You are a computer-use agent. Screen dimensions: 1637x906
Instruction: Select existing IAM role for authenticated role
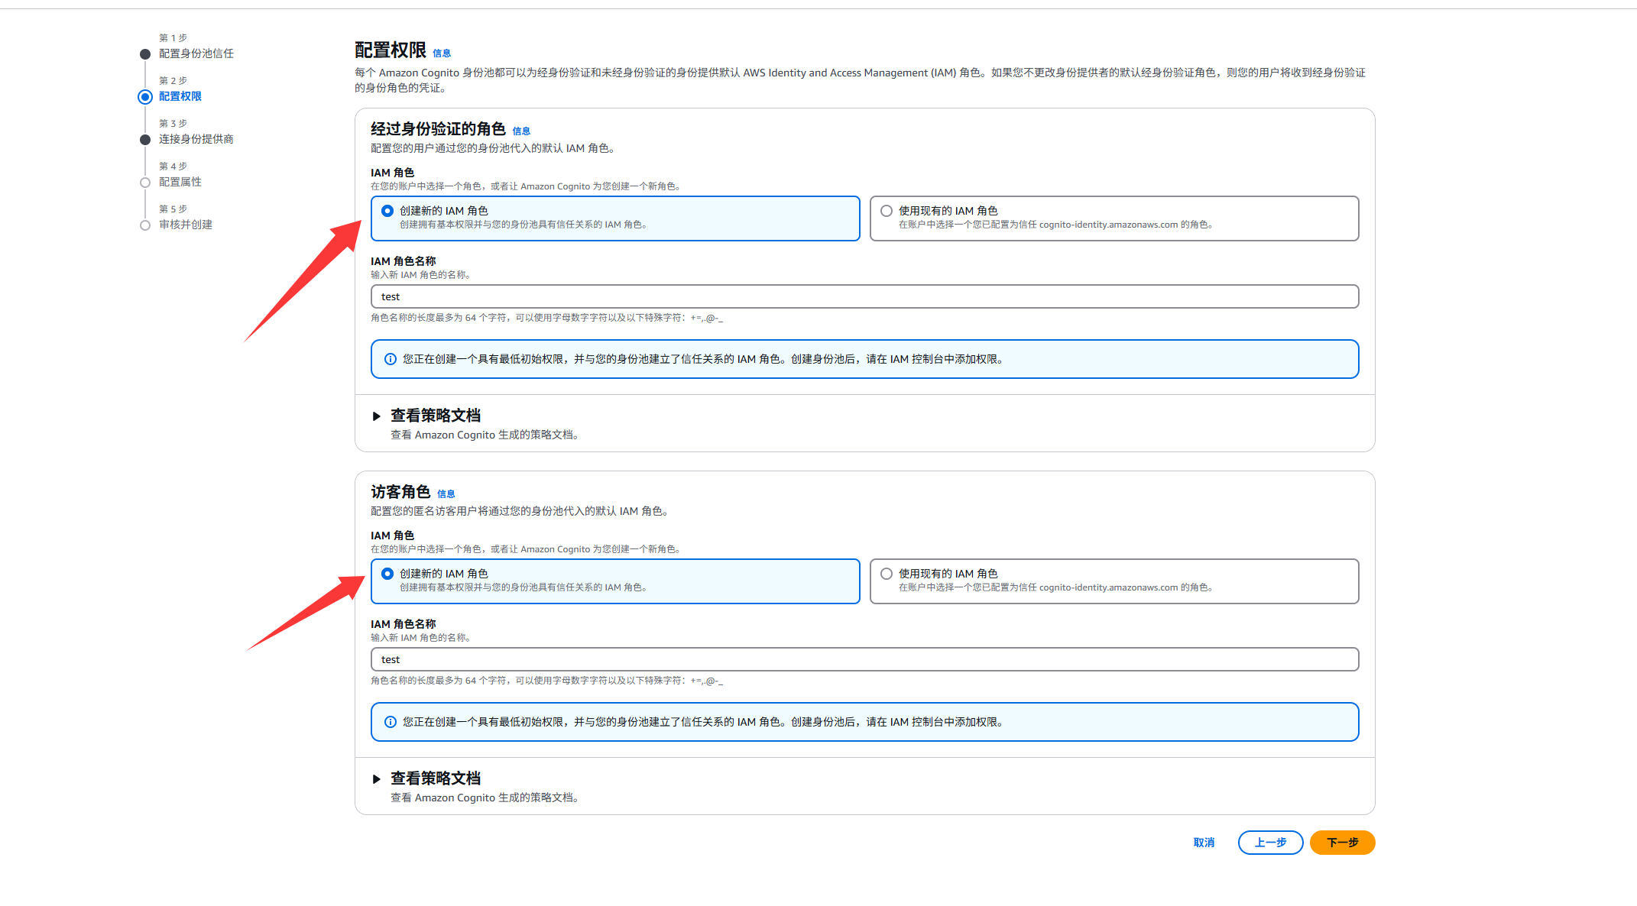887,211
